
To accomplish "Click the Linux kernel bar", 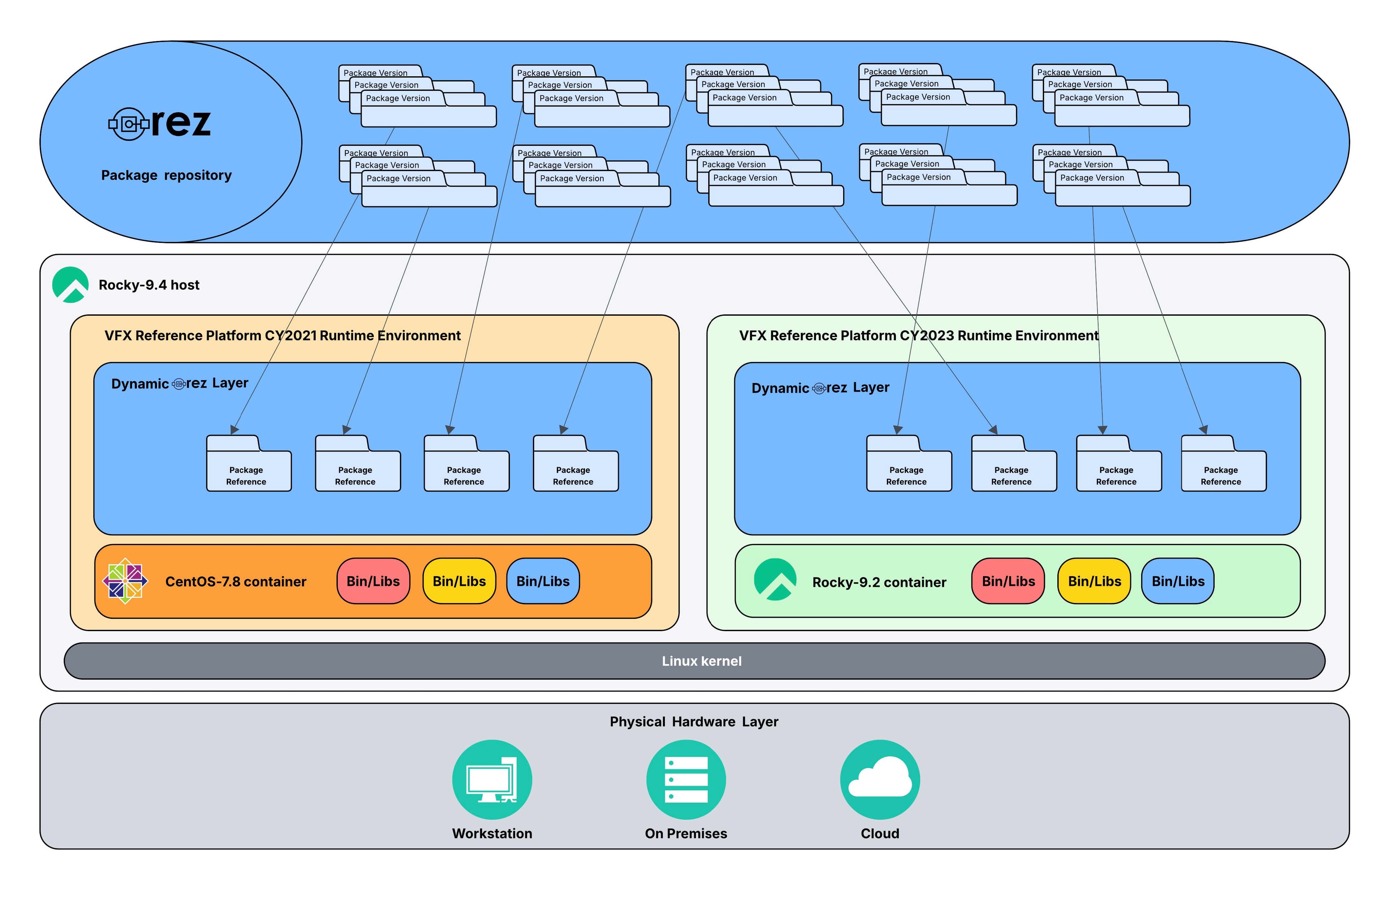I will 701,661.
